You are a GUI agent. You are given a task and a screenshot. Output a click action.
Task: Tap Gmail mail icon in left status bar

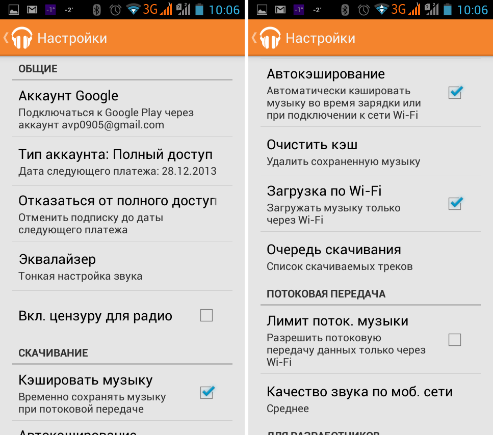pyautogui.click(x=32, y=10)
